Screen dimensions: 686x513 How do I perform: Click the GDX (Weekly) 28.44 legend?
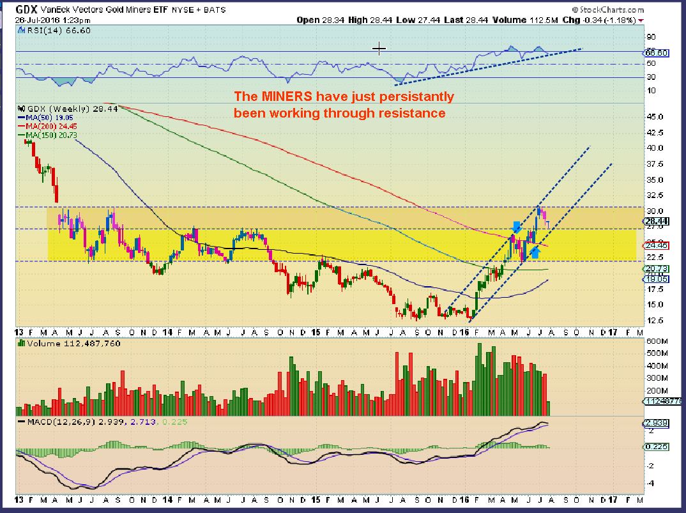click(72, 109)
